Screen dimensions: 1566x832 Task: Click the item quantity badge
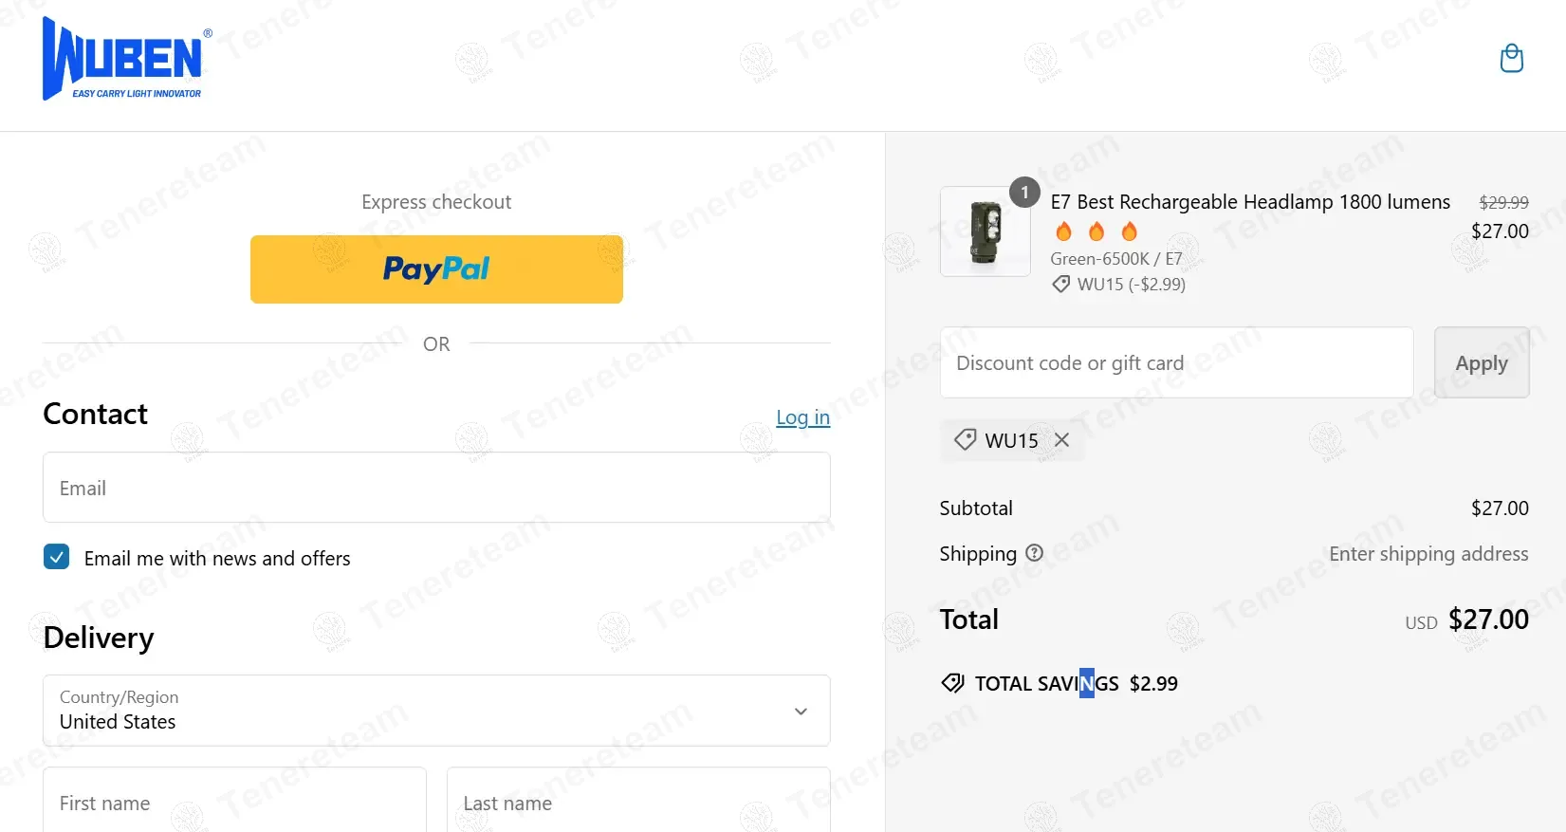(x=1024, y=193)
